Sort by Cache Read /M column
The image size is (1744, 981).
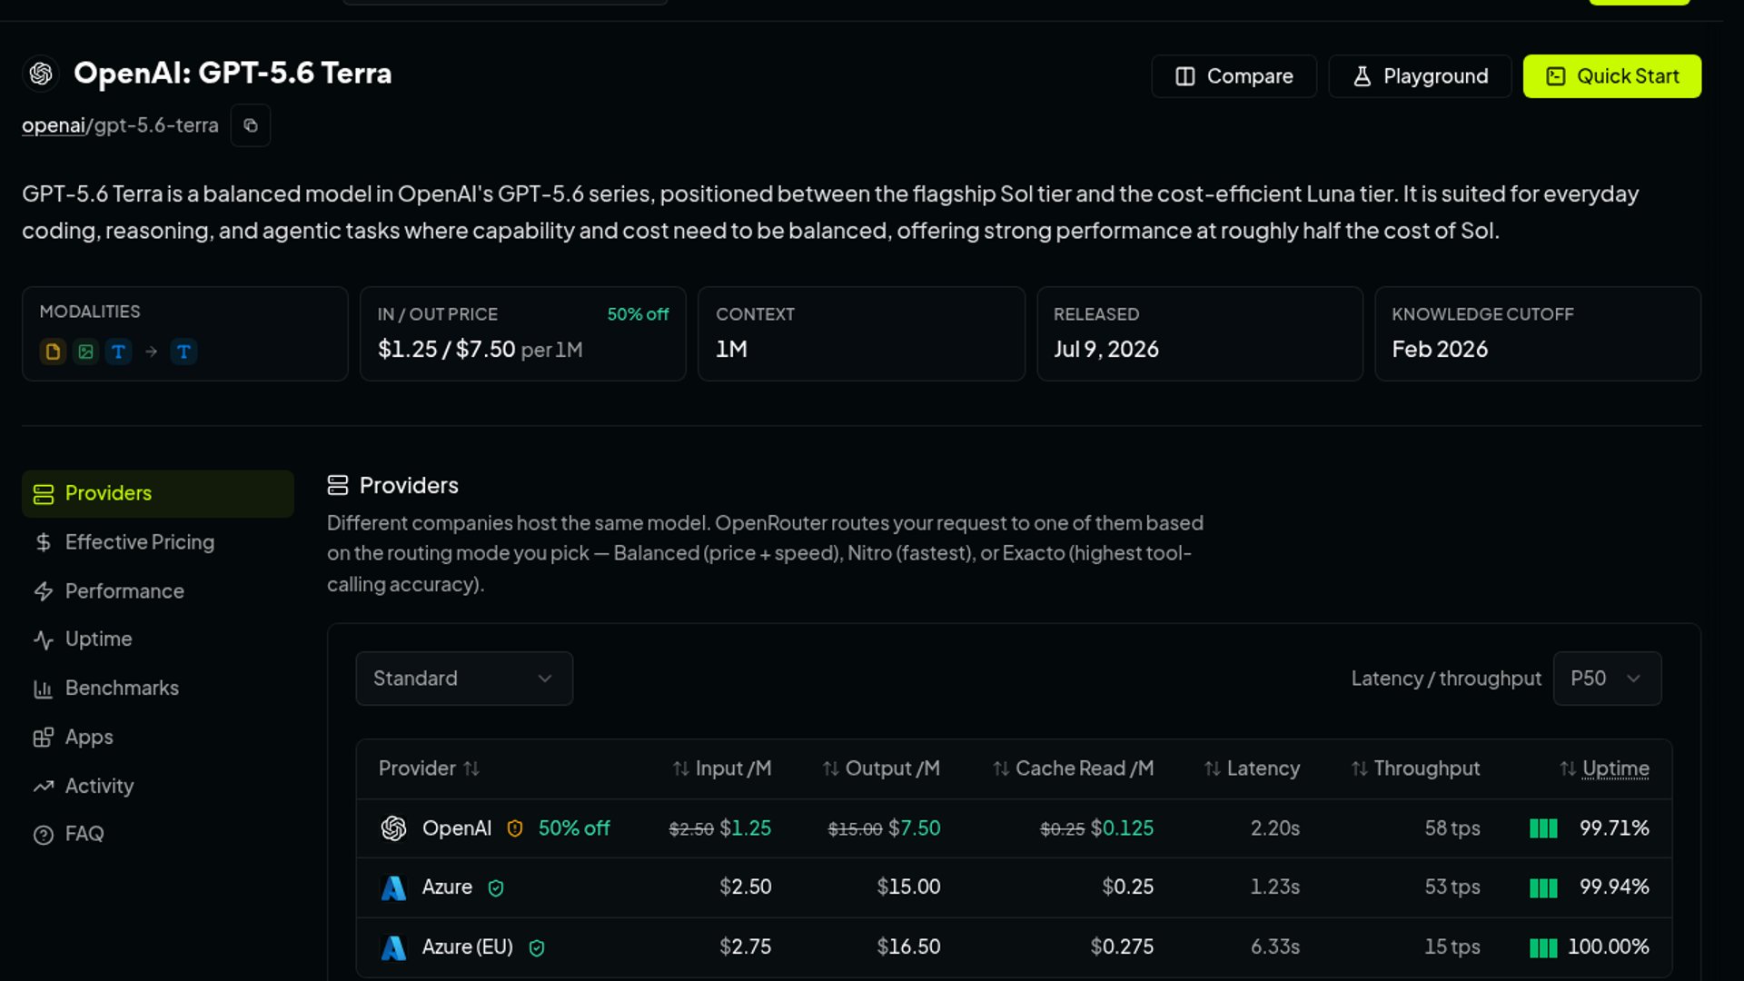pos(1073,768)
